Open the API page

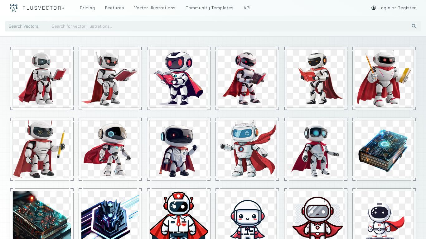pos(247,8)
